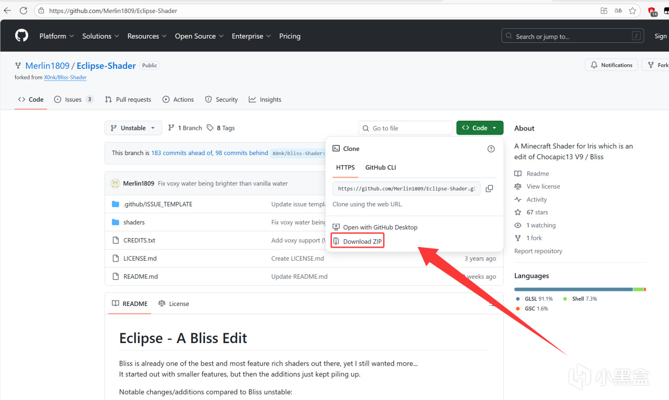Expand the Solutions menu in the header
Screen dimensions: 669x400
[x=101, y=36]
